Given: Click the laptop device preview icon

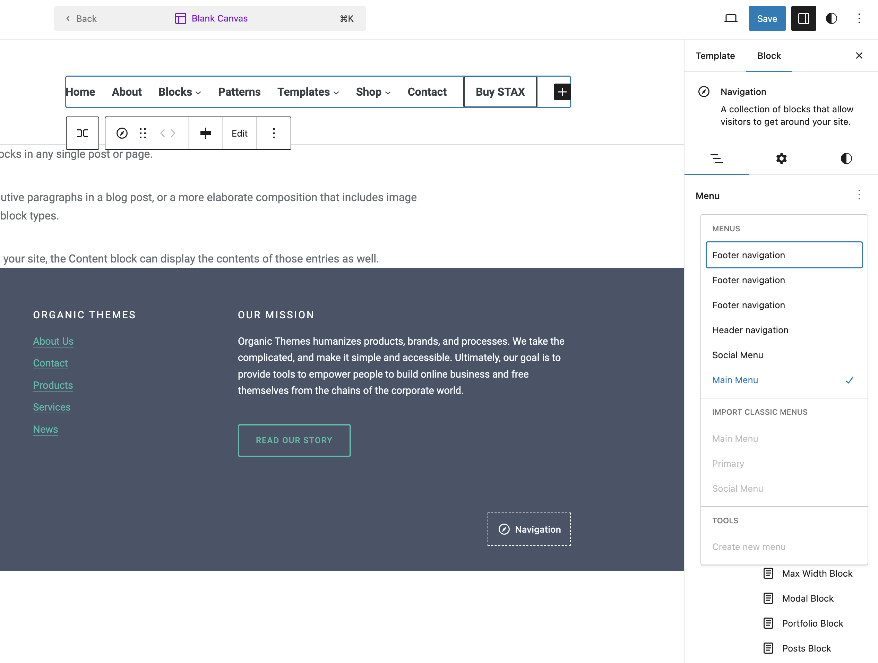Looking at the screenshot, I should [731, 18].
